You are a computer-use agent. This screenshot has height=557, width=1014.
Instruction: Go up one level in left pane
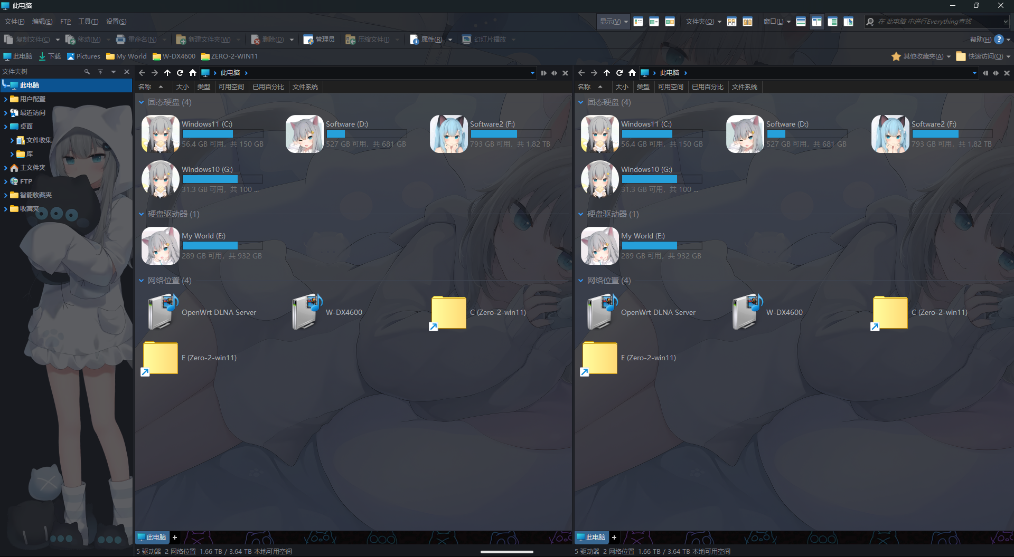pyautogui.click(x=167, y=73)
